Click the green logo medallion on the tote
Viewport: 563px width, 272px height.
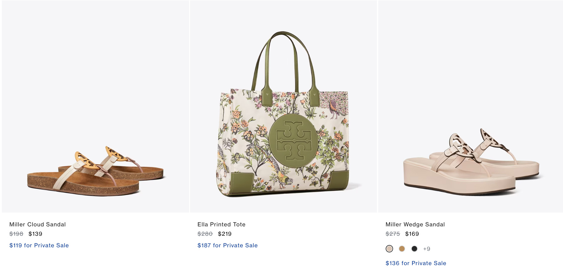[x=293, y=137]
